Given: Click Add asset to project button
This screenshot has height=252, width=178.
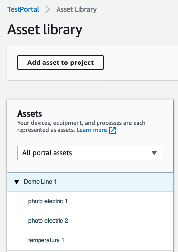Looking at the screenshot, I should pyautogui.click(x=60, y=63).
